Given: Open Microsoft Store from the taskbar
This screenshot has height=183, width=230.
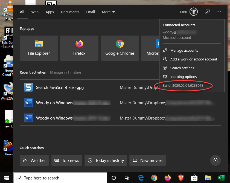Looking at the screenshot, I should pyautogui.click(x=194, y=178).
